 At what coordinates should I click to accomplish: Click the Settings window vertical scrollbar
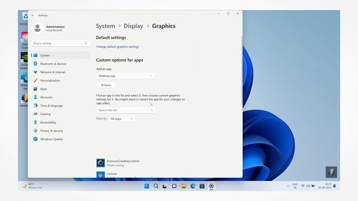[242, 71]
